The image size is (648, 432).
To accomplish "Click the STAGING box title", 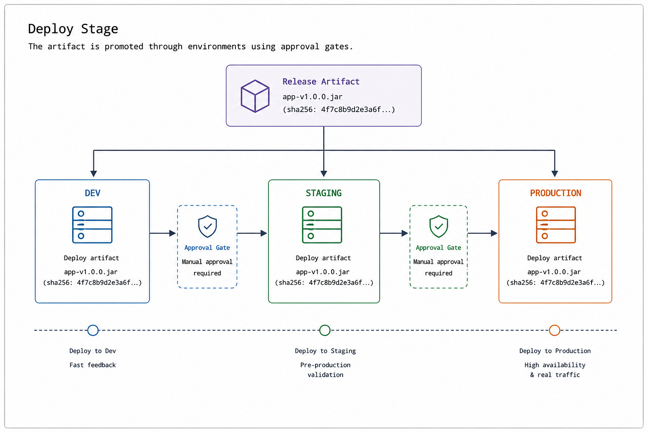I will point(324,193).
